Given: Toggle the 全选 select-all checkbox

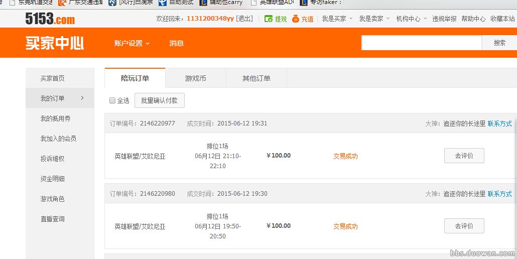Looking at the screenshot, I should coord(112,100).
